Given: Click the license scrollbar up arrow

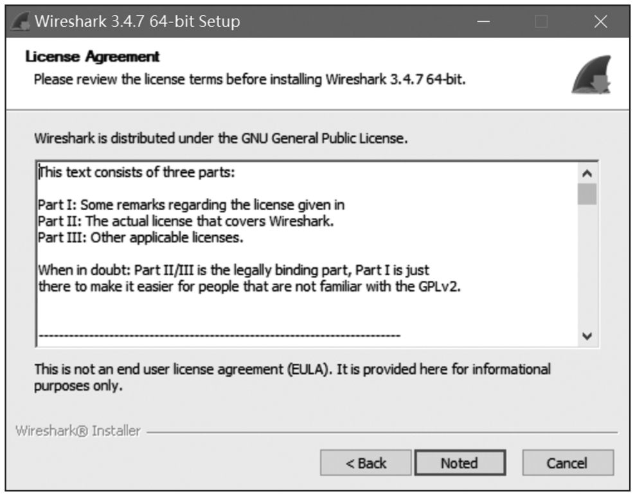Looking at the screenshot, I should click(x=587, y=173).
